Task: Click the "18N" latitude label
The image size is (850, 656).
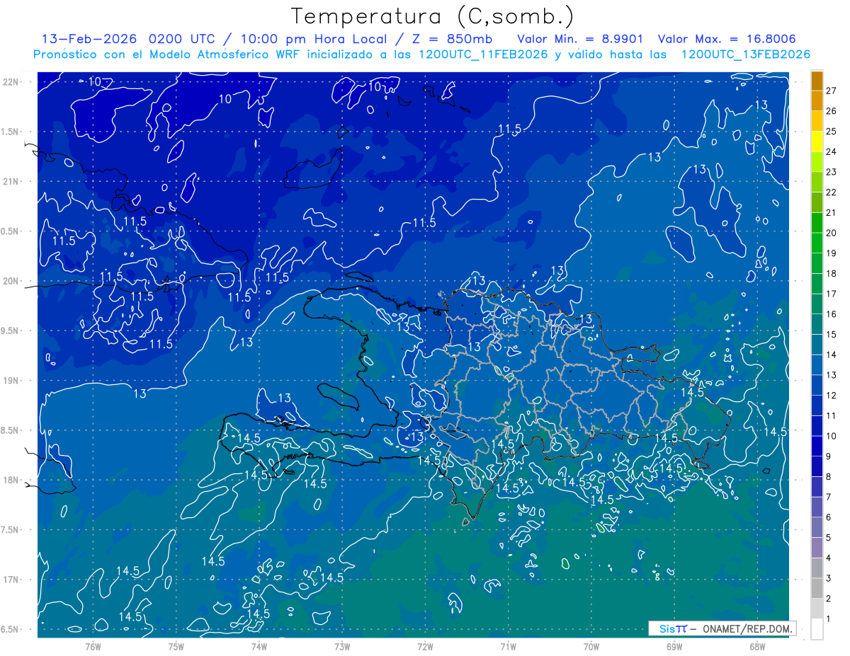Action: point(12,480)
